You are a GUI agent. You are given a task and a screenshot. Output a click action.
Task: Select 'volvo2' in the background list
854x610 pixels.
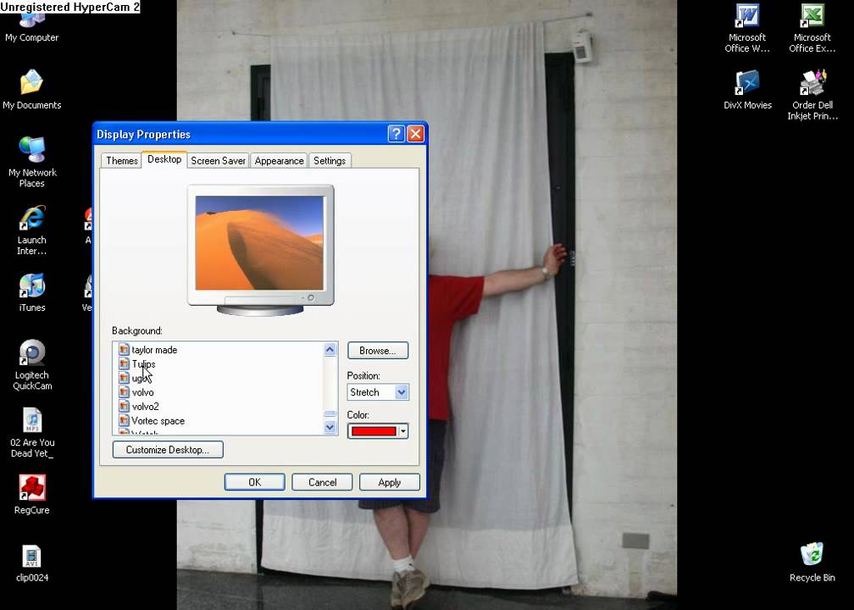point(146,407)
